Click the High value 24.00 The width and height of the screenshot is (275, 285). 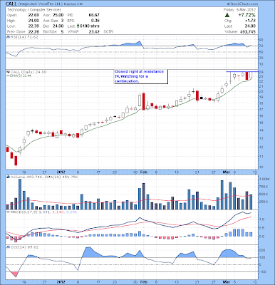pyautogui.click(x=33, y=21)
